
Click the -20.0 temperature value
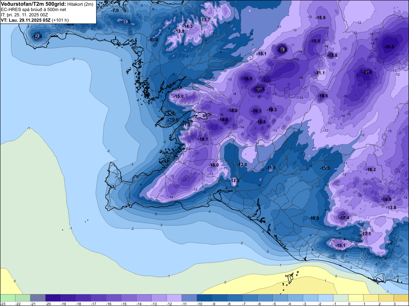coord(389,47)
